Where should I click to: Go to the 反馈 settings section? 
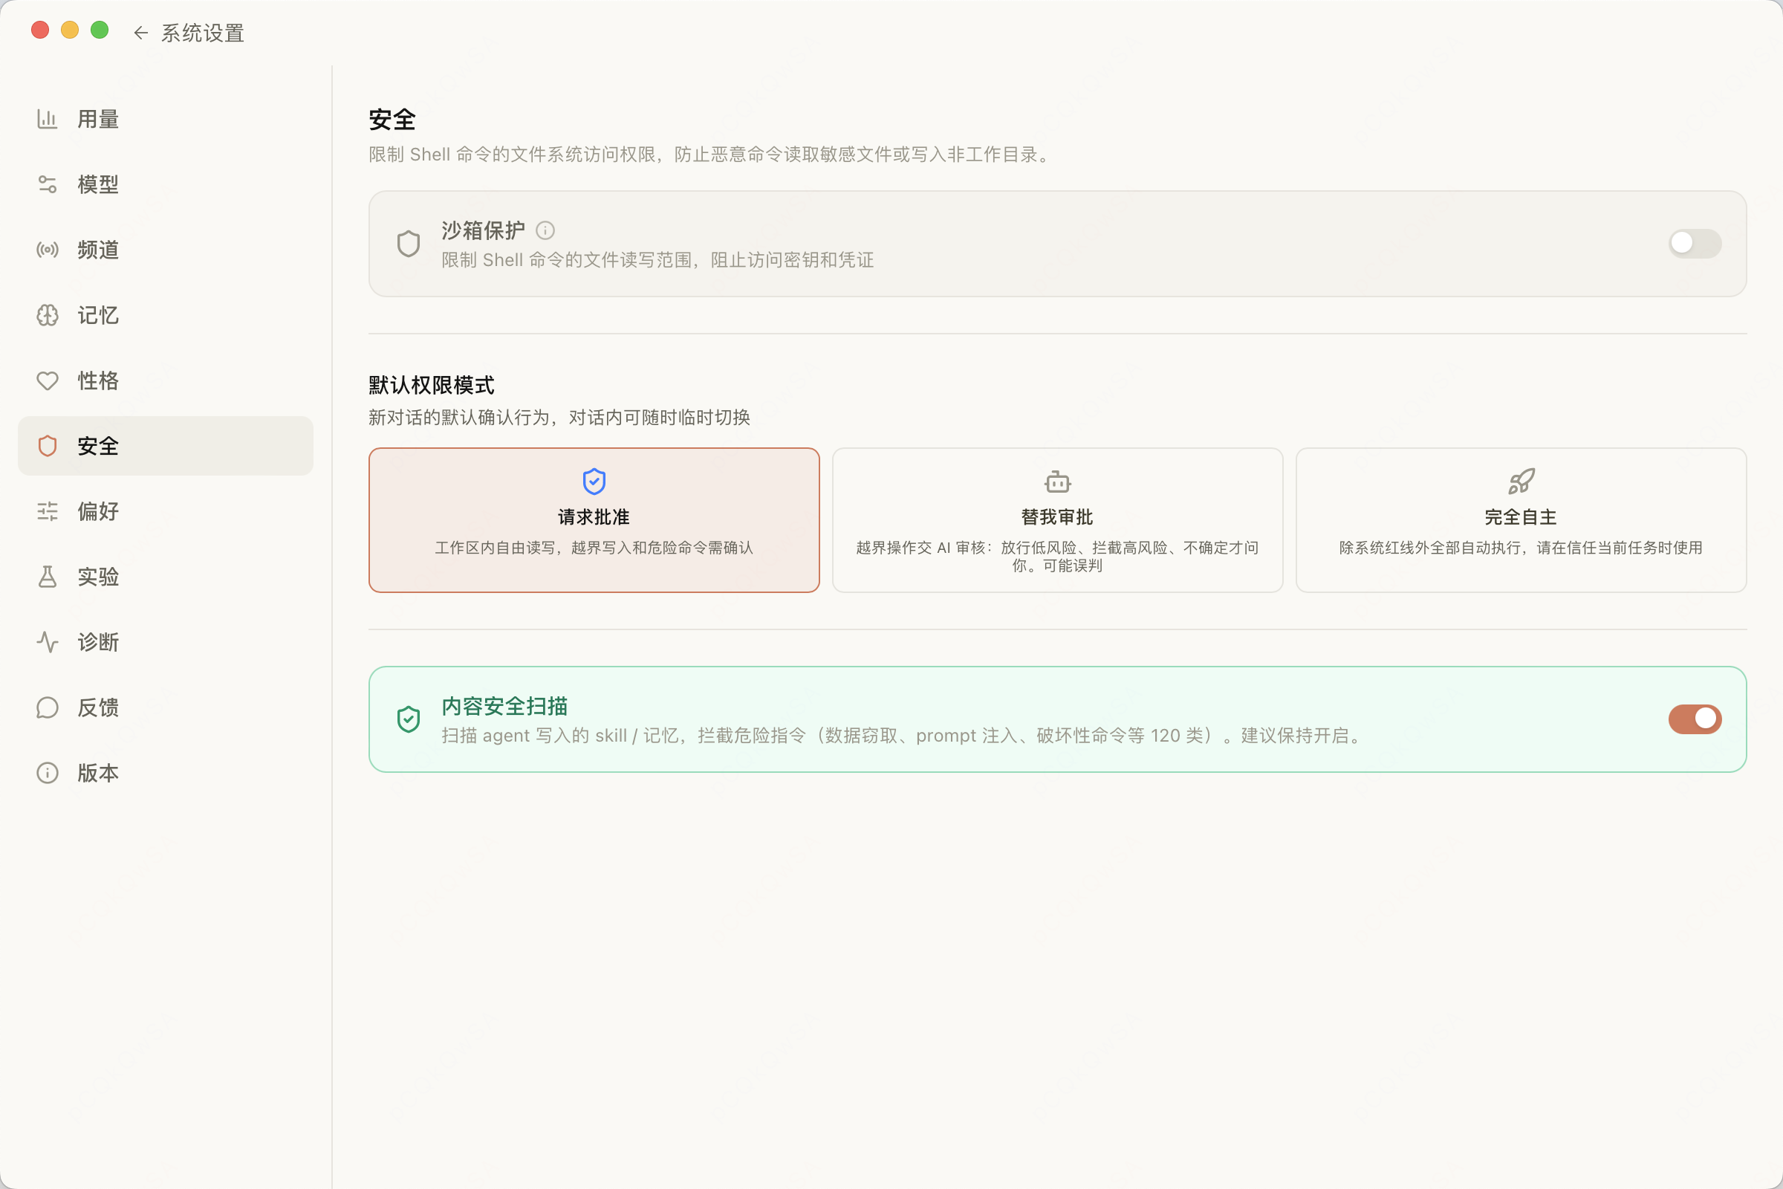(x=165, y=707)
